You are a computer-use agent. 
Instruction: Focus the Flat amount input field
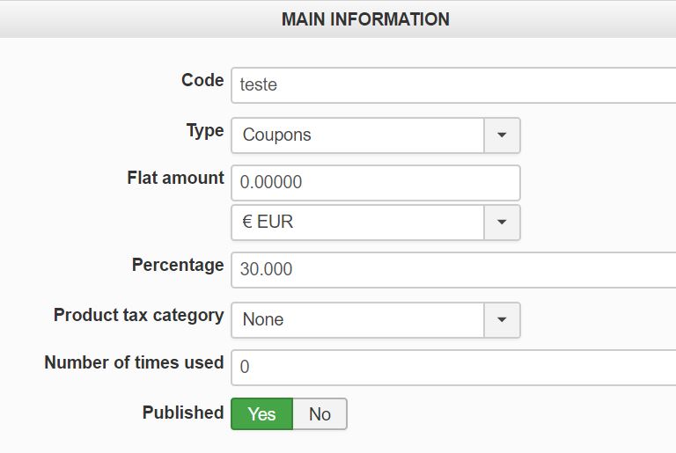pyautogui.click(x=376, y=183)
